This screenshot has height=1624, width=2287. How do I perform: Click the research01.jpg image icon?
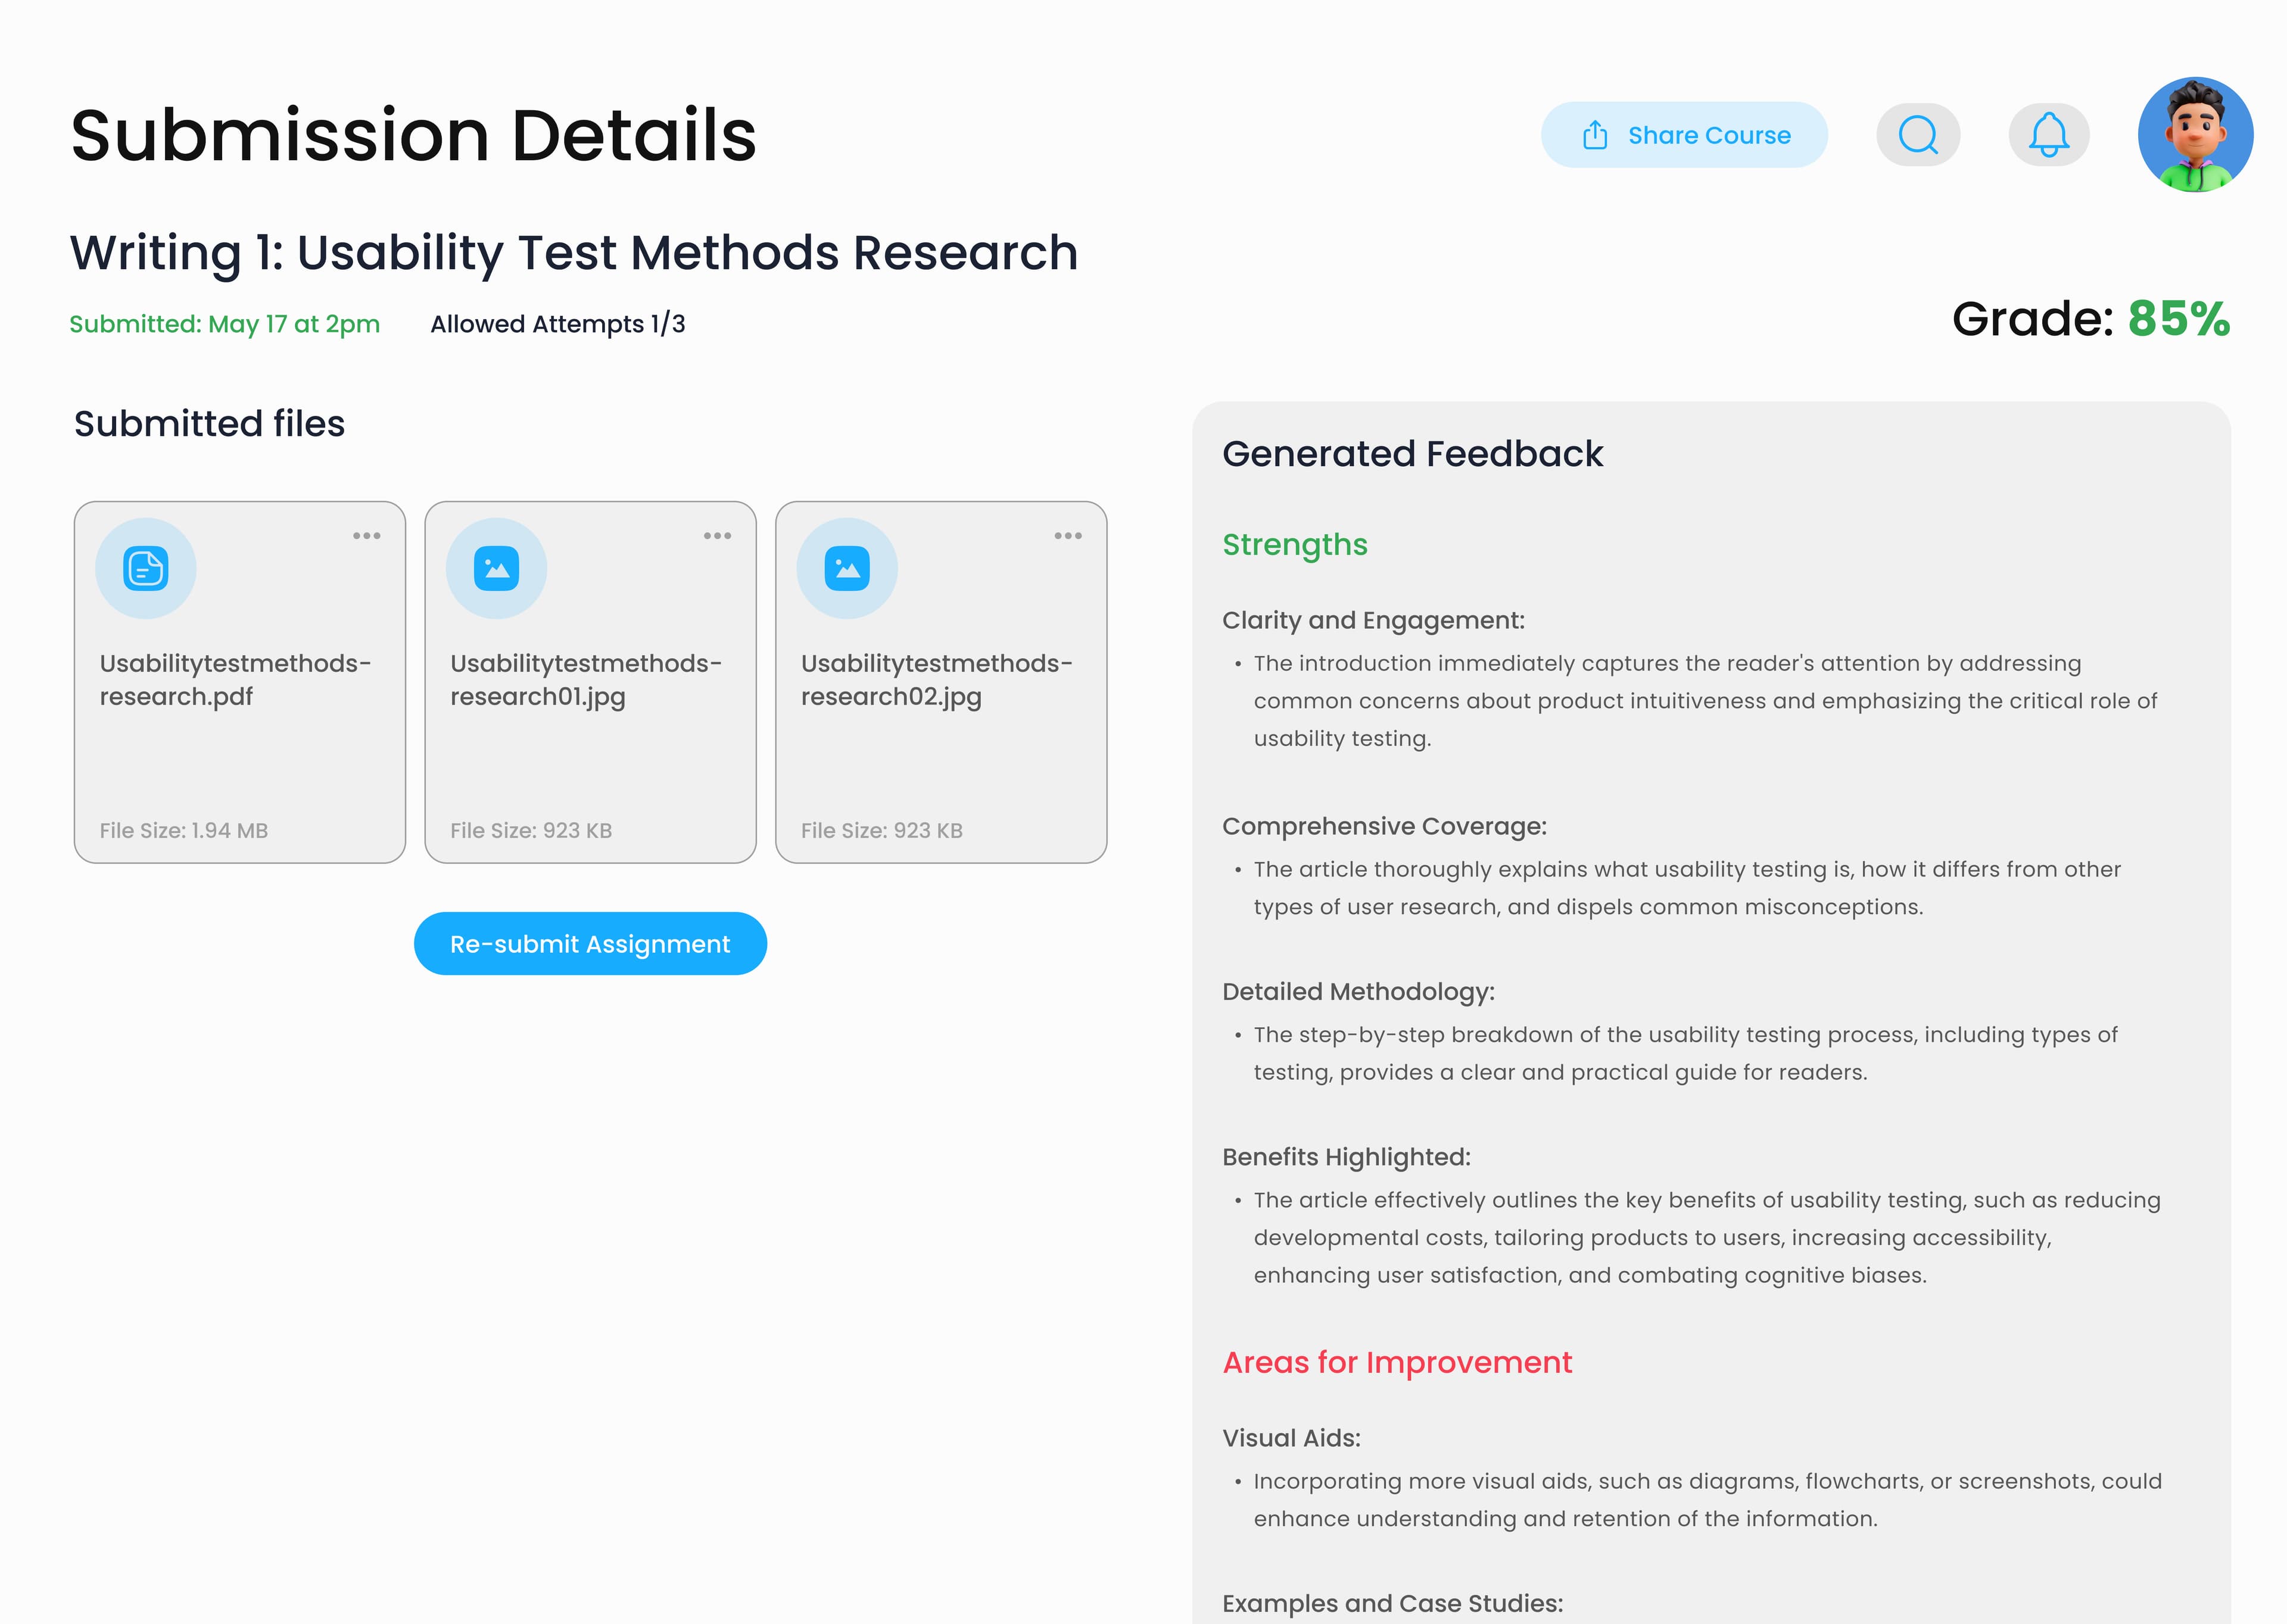pyautogui.click(x=497, y=568)
